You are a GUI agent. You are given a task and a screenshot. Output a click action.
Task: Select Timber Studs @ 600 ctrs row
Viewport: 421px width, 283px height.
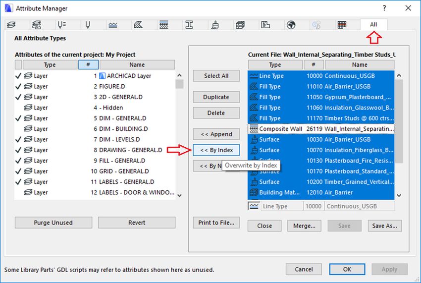tap(321, 118)
